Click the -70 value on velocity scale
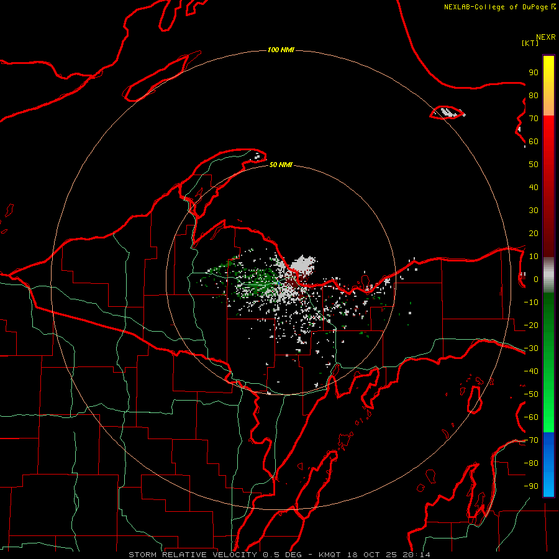Image resolution: width=559 pixels, height=559 pixels. click(x=531, y=440)
